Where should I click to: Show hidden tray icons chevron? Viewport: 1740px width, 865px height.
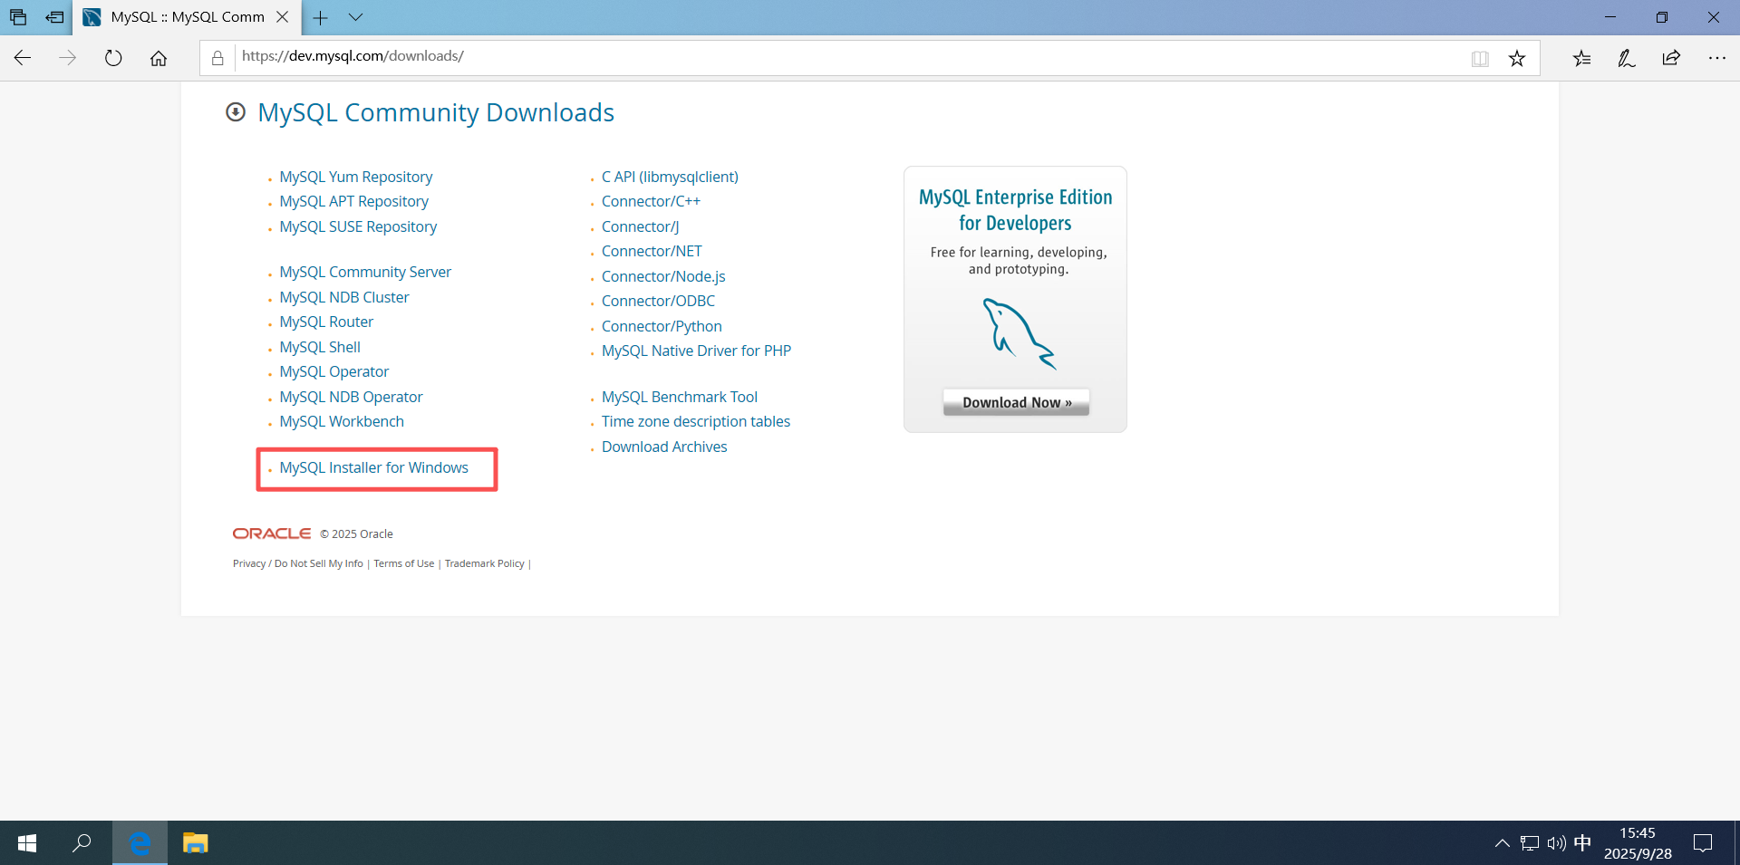[1502, 843]
